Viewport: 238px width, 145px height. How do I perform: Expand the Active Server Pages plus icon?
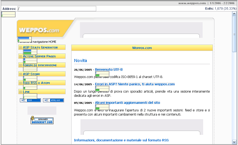pyautogui.click(x=20, y=57)
